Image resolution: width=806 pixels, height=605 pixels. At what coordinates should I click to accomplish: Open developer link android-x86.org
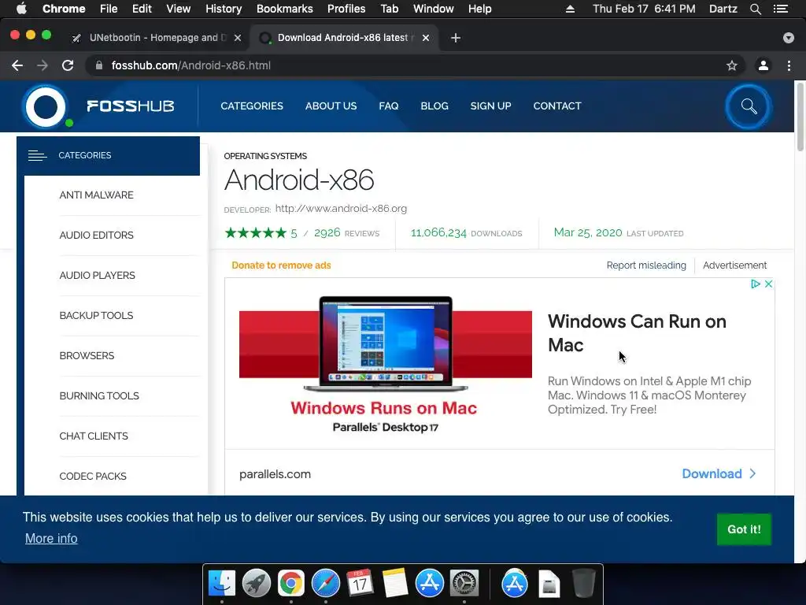coord(341,208)
